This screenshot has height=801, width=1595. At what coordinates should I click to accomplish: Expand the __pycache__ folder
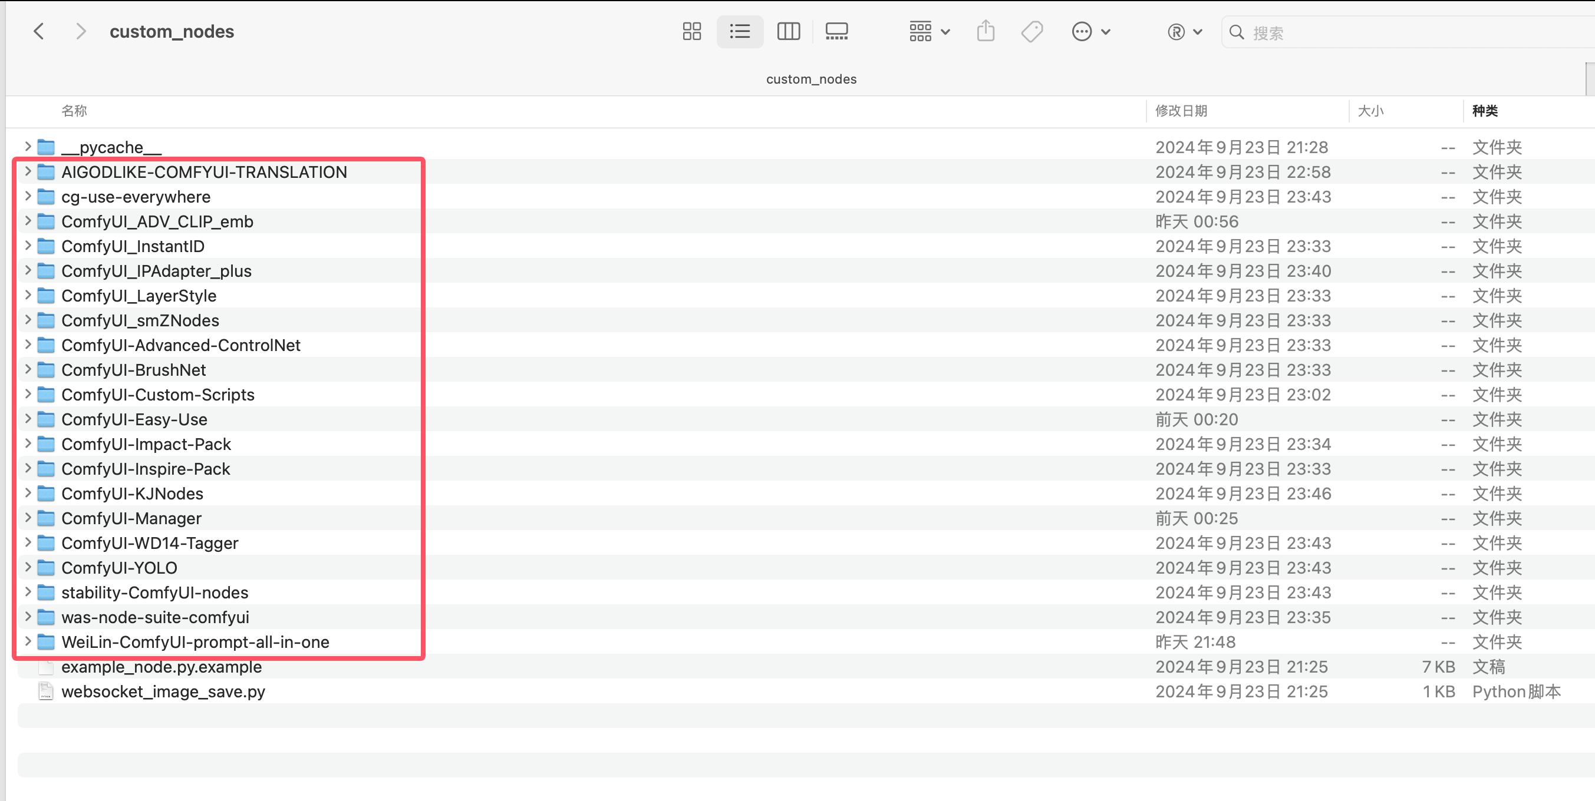[x=28, y=147]
